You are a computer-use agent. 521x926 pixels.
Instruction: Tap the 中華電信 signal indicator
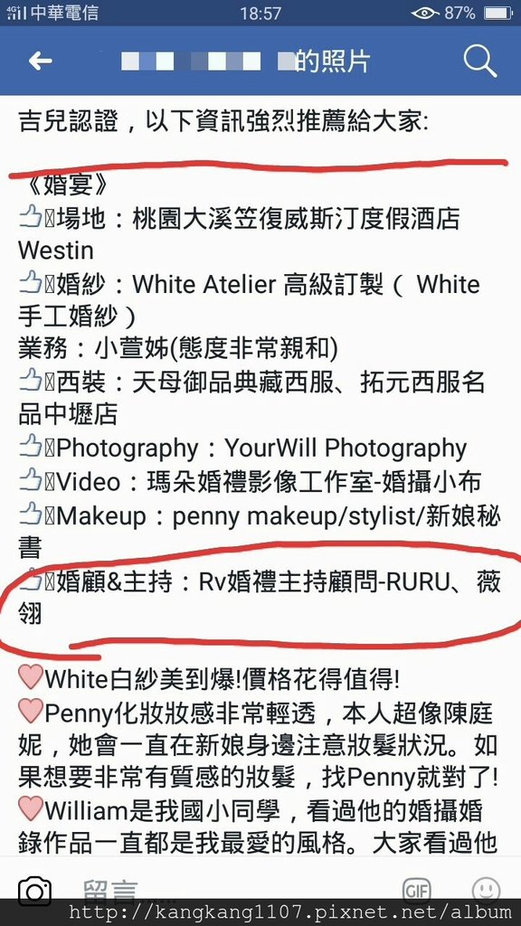pyautogui.click(x=52, y=13)
